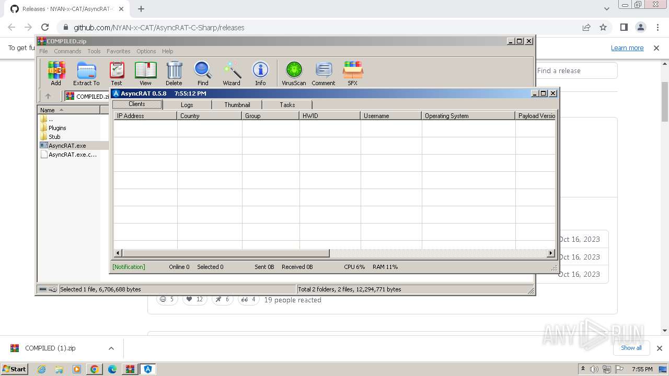Click the right arrow of client list scrollbar

[x=551, y=253]
